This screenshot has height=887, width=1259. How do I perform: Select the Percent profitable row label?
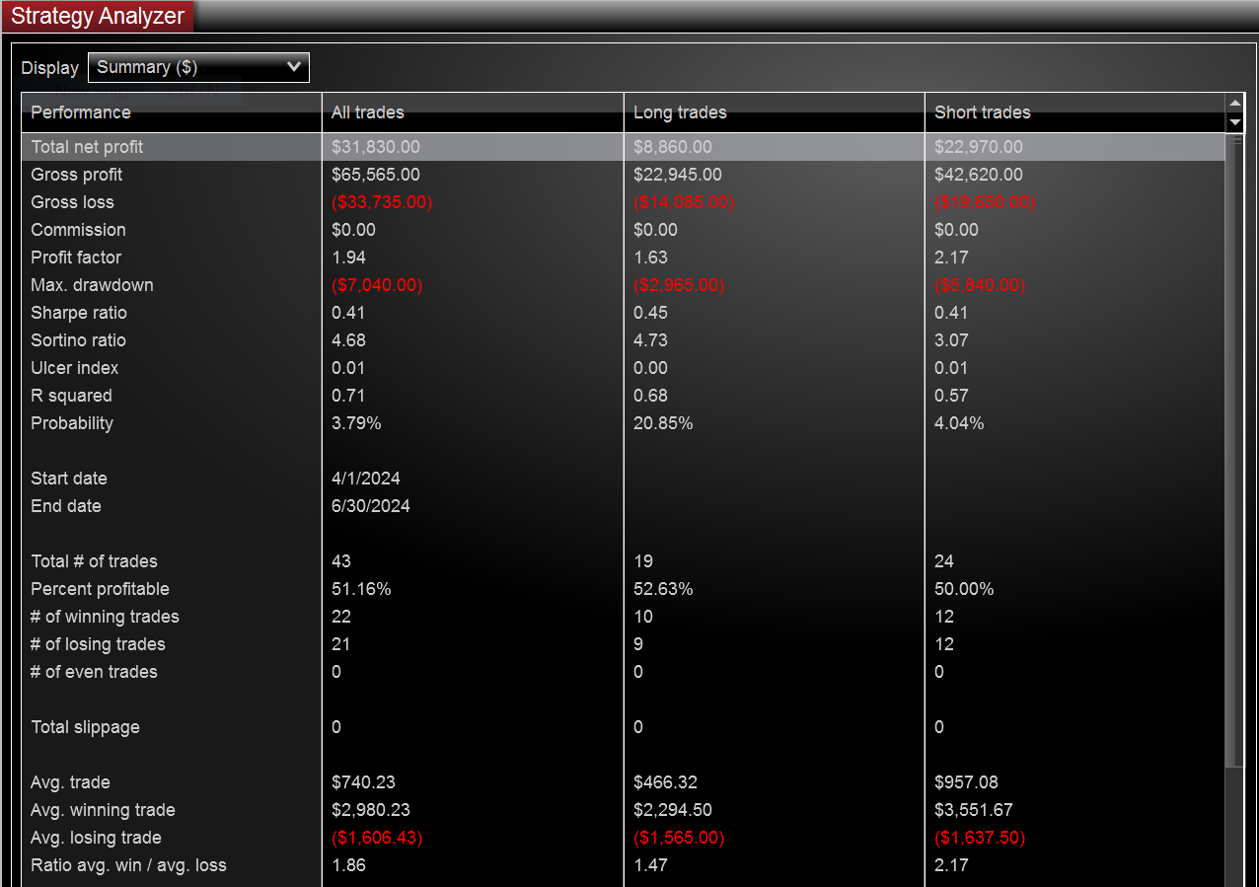tap(100, 589)
